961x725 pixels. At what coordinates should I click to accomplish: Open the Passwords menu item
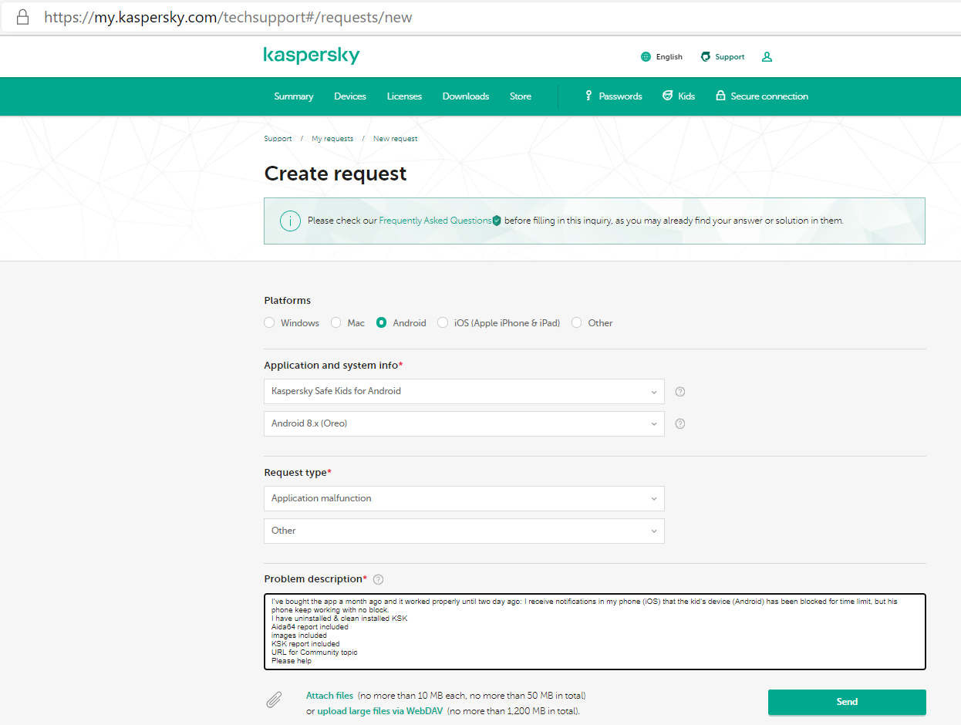pos(613,96)
